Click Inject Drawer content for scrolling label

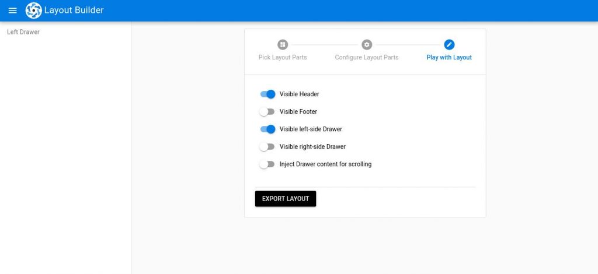coord(326,164)
